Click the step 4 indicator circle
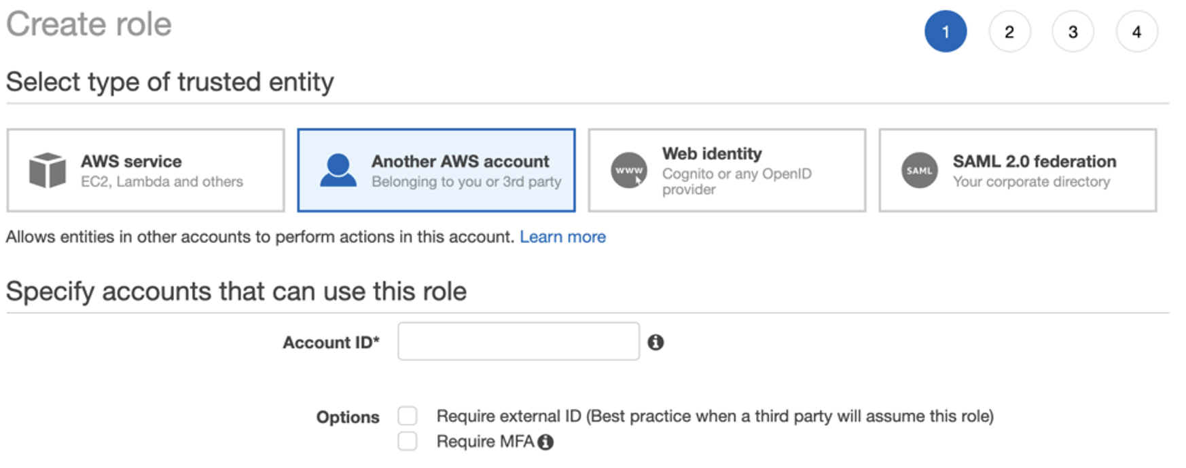 pyautogui.click(x=1136, y=31)
